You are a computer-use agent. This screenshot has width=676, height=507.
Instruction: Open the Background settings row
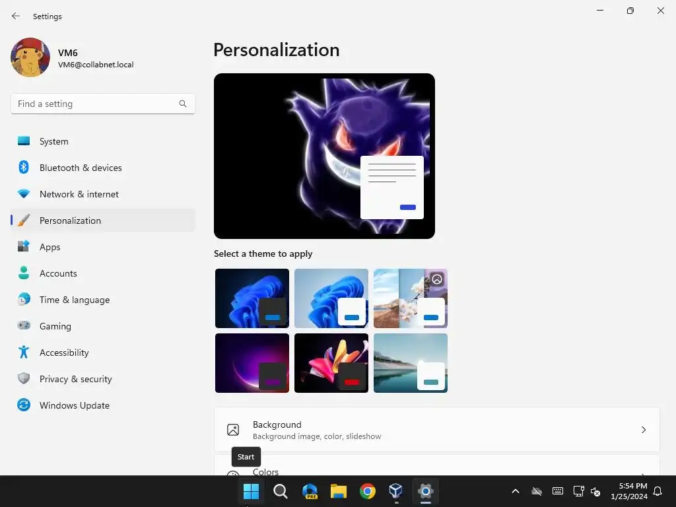pyautogui.click(x=437, y=430)
